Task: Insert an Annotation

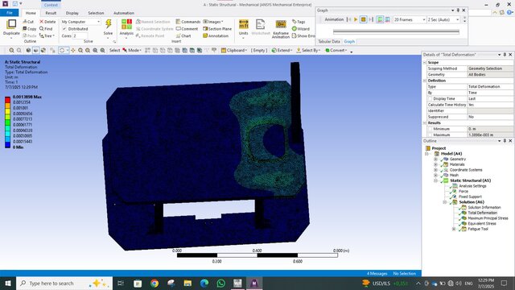Action: point(216,35)
